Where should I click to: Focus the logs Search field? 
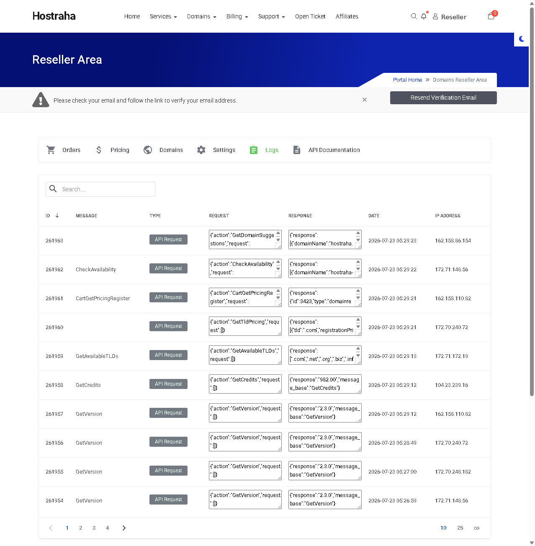coord(100,189)
